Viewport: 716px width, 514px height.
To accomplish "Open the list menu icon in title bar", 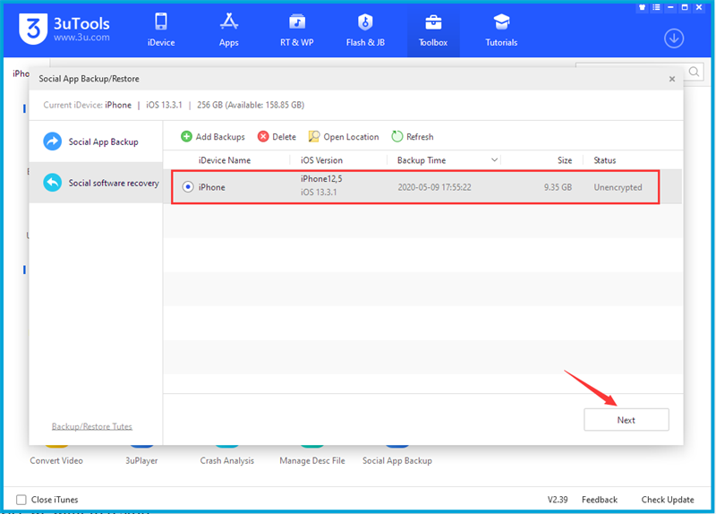I will pyautogui.click(x=656, y=7).
